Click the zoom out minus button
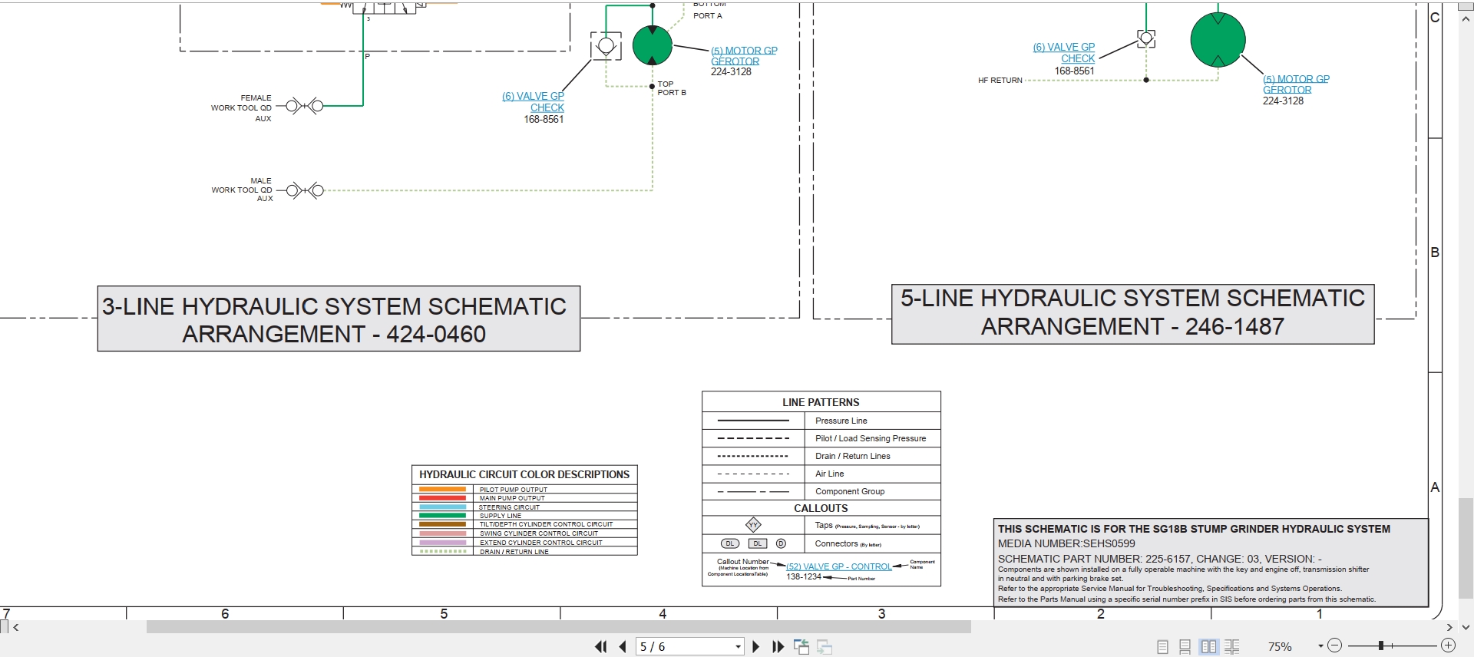The image size is (1474, 657). [x=1334, y=646]
